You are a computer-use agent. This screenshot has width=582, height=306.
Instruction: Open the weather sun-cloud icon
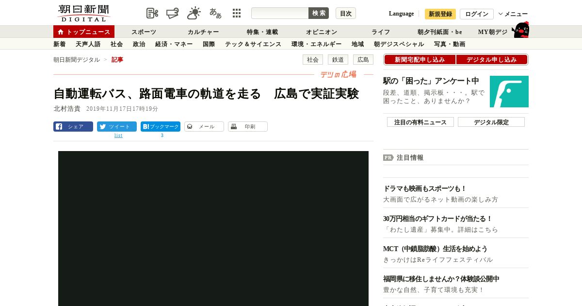click(x=194, y=13)
